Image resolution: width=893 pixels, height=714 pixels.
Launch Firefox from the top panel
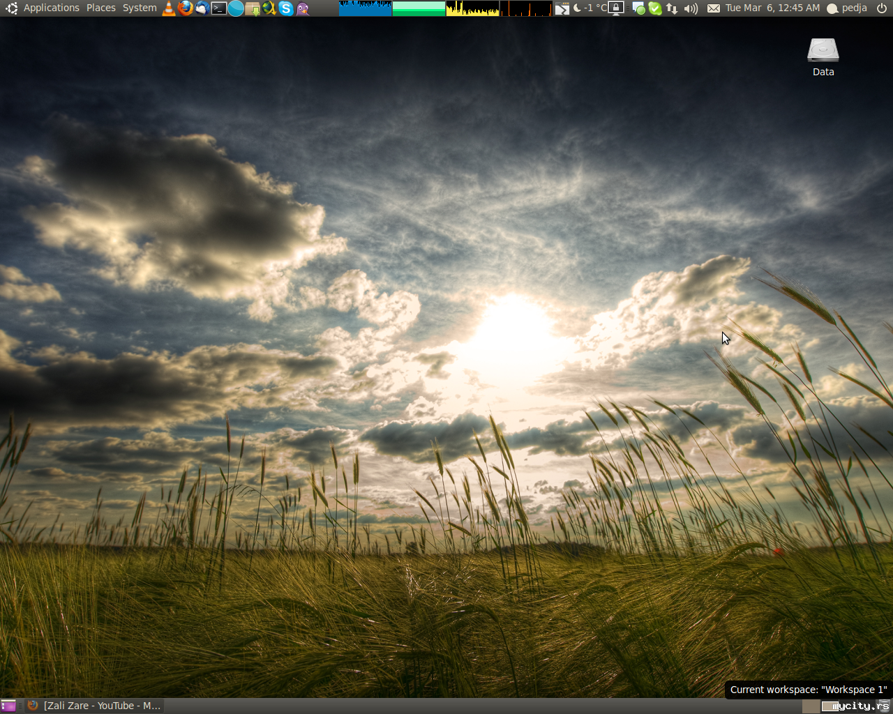coord(186,8)
